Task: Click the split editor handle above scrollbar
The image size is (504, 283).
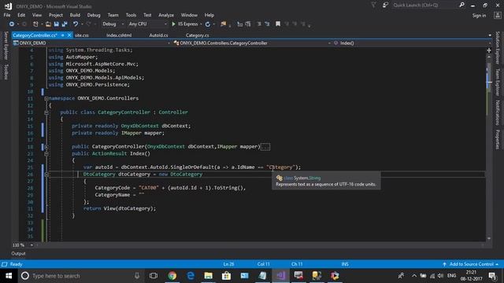Action: pyautogui.click(x=489, y=50)
